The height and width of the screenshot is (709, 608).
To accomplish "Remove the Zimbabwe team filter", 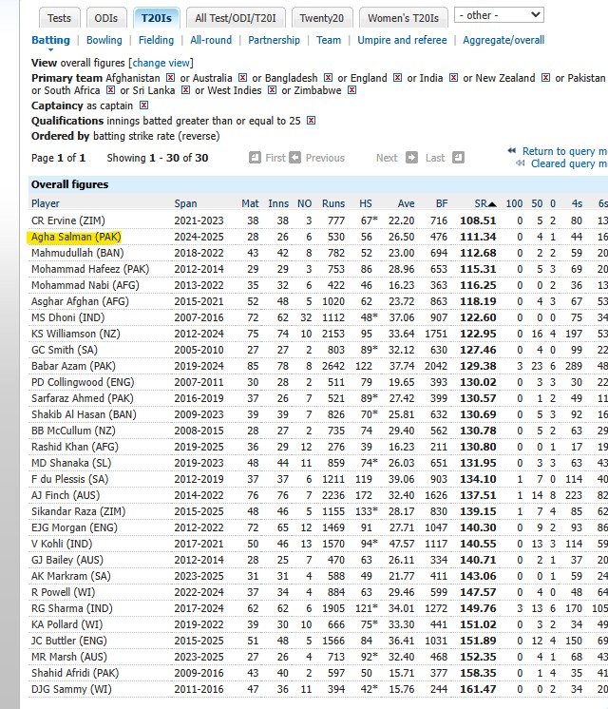I will pyautogui.click(x=352, y=91).
